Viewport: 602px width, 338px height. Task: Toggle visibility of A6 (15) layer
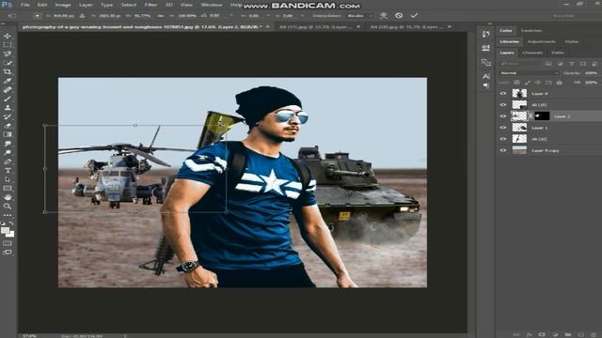[x=503, y=104]
